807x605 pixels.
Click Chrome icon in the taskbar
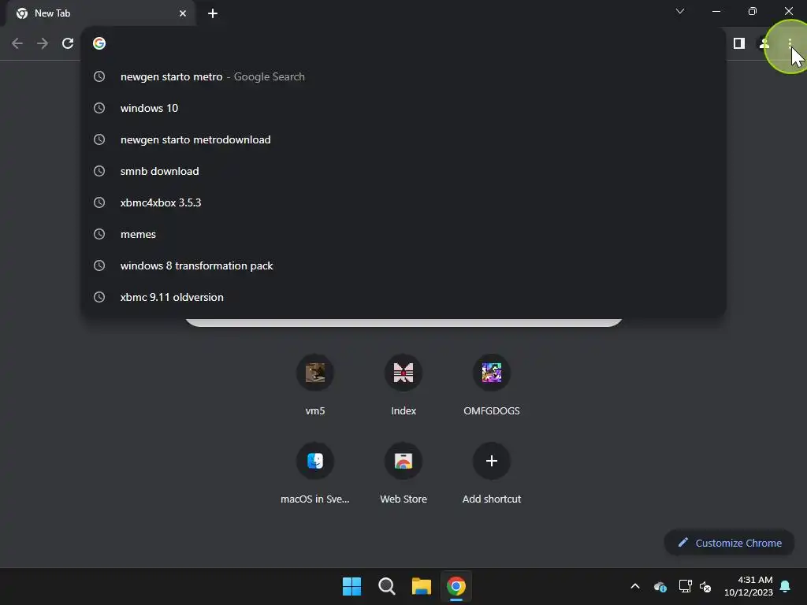point(456,586)
